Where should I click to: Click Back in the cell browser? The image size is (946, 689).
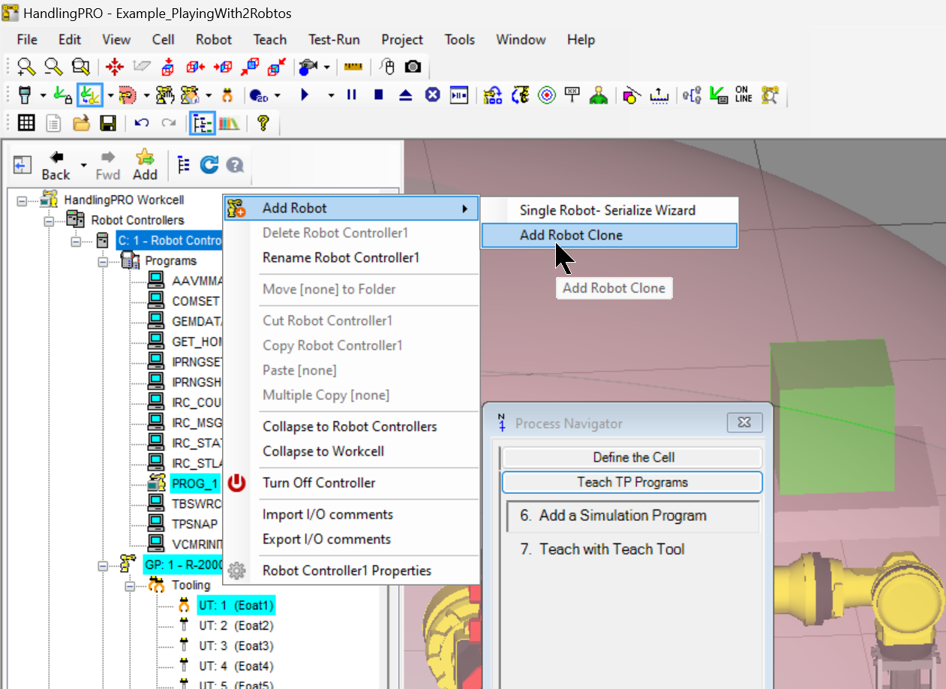point(56,165)
